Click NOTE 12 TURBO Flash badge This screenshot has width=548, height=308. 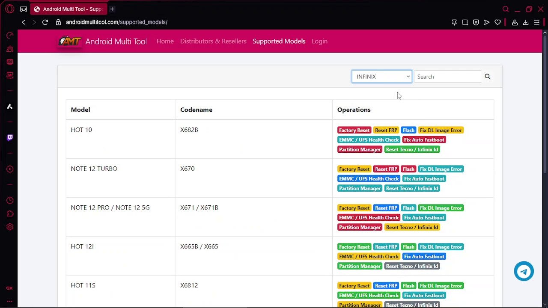click(408, 169)
